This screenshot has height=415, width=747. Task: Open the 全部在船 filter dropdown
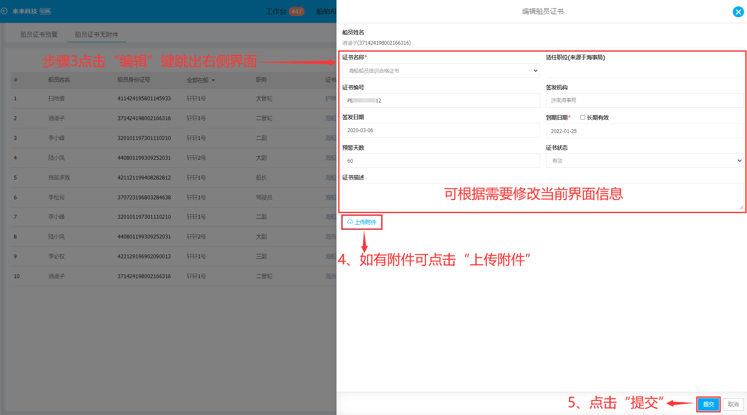(201, 80)
